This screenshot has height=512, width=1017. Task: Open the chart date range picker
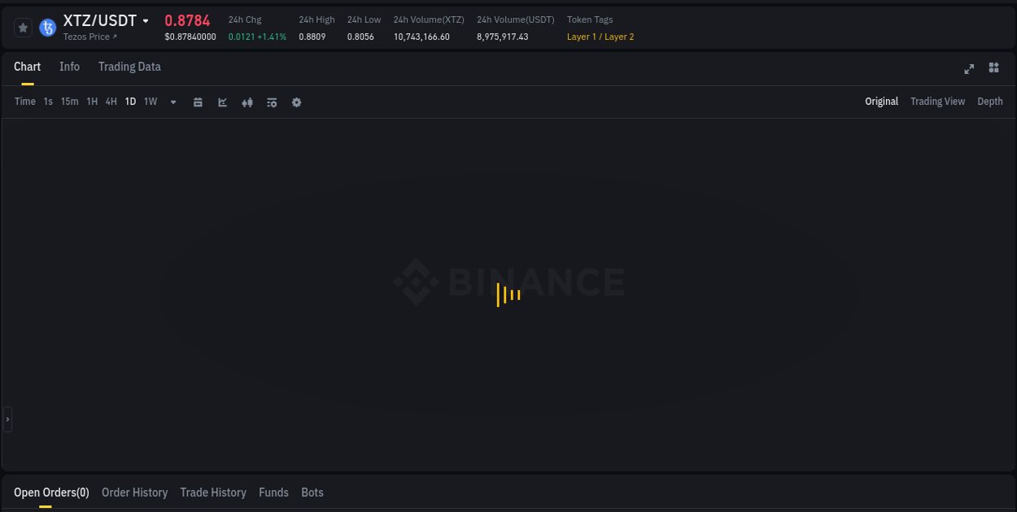click(x=198, y=102)
